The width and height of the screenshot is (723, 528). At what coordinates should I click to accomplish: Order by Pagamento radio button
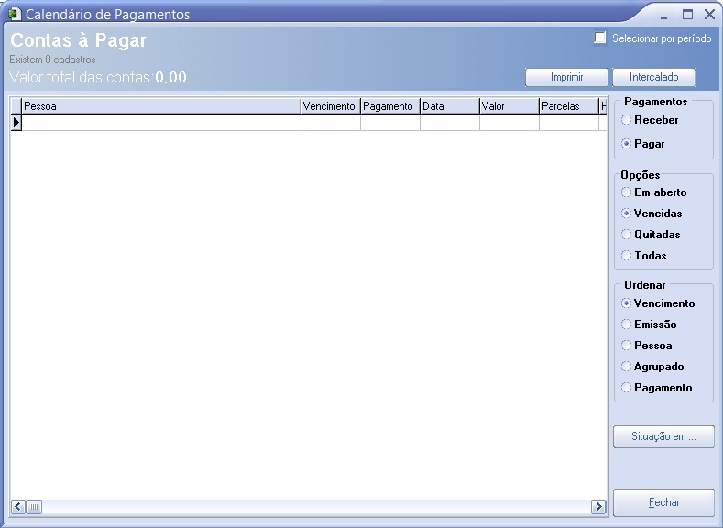tap(627, 388)
